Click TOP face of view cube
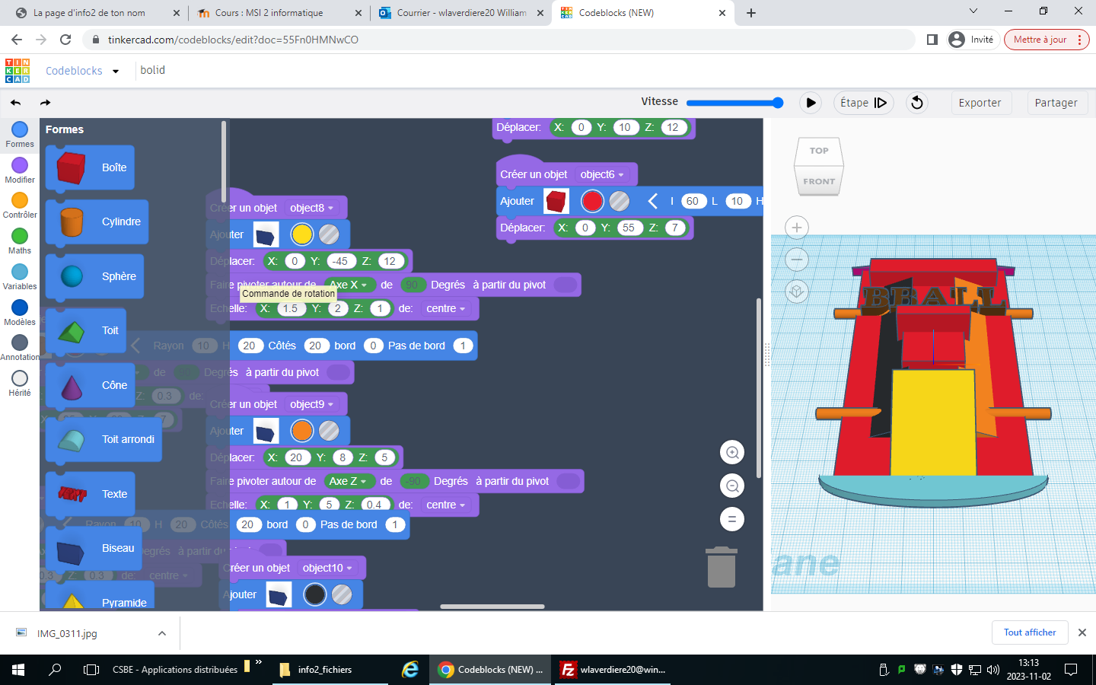 pos(819,151)
